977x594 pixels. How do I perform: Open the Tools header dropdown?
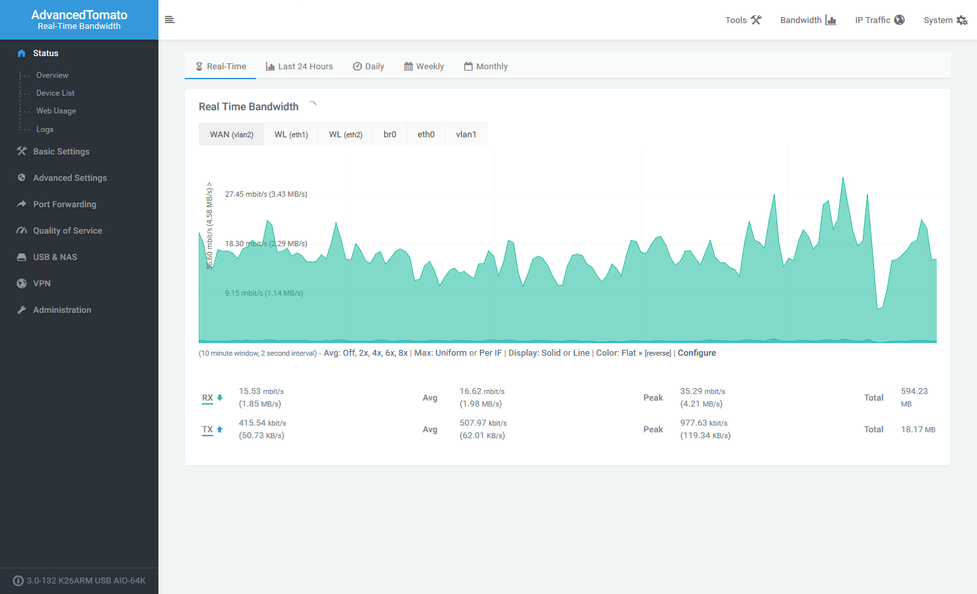(x=743, y=20)
